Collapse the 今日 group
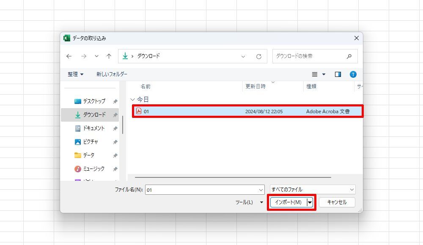Viewport: 423px width, 245px height. pyautogui.click(x=133, y=100)
